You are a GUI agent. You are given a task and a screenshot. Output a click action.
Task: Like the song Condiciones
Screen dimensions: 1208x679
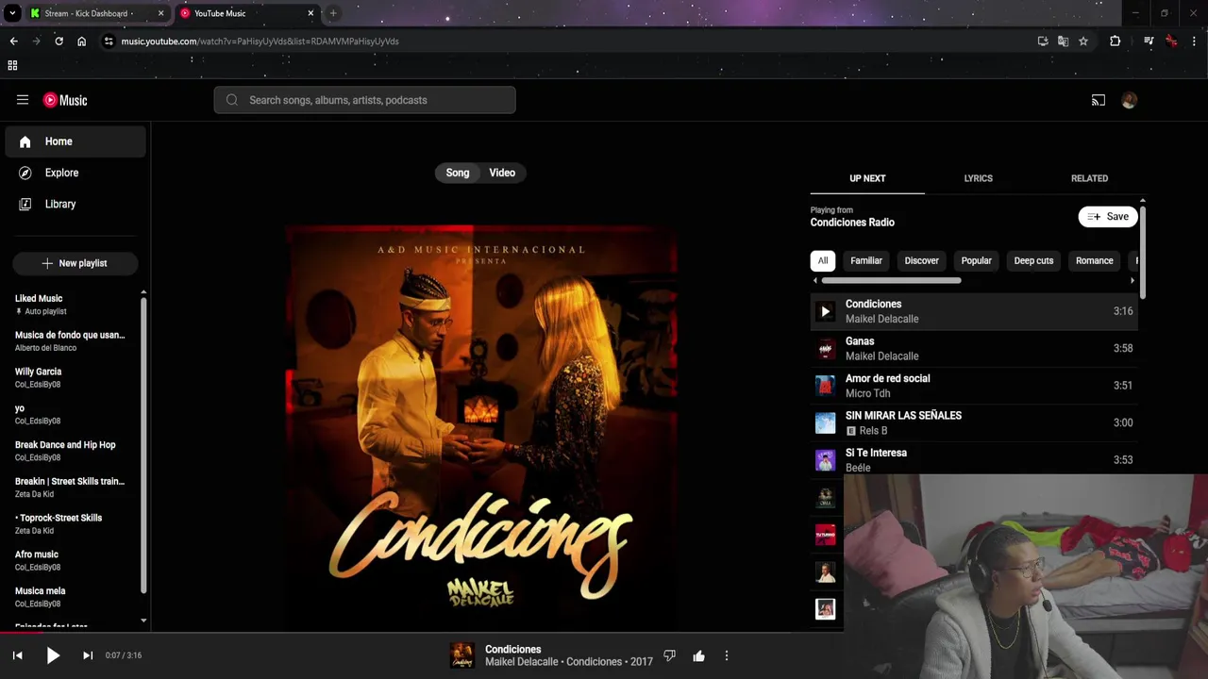click(x=698, y=655)
